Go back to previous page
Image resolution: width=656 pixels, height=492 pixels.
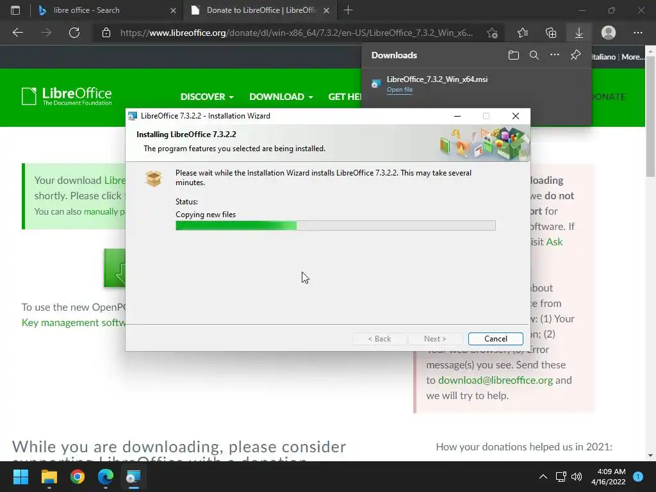pyautogui.click(x=17, y=33)
